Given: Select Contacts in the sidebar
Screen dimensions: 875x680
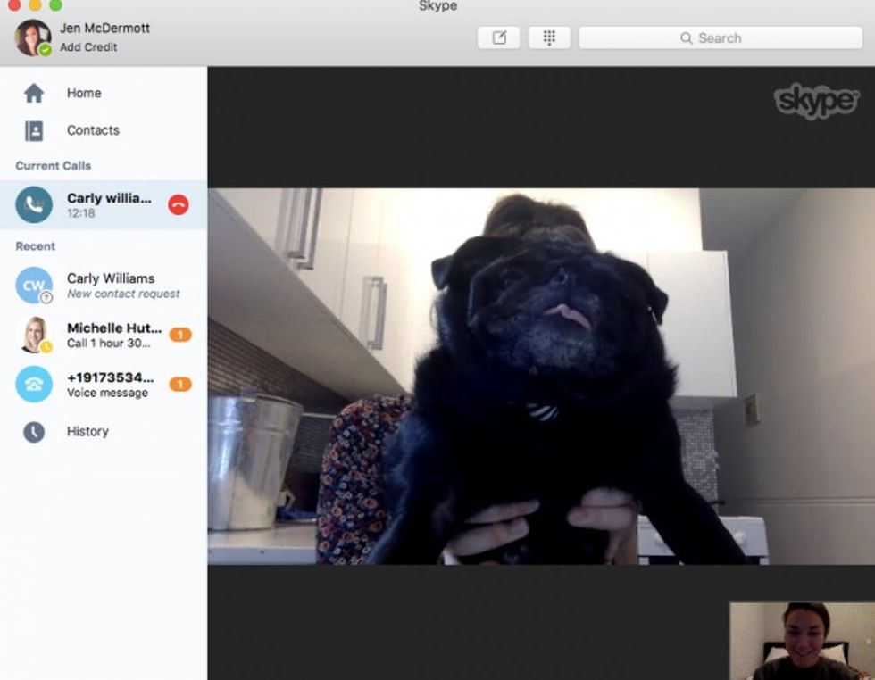Looking at the screenshot, I should pyautogui.click(x=93, y=131).
